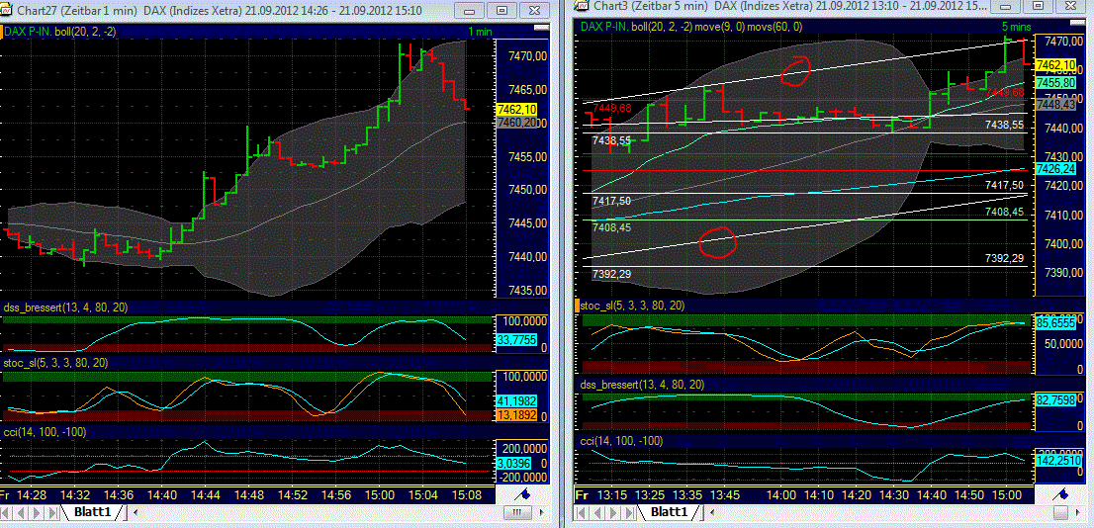The width and height of the screenshot is (1094, 528).
Task: Click 14:00 on Chart3 time axis
Action: tap(780, 494)
